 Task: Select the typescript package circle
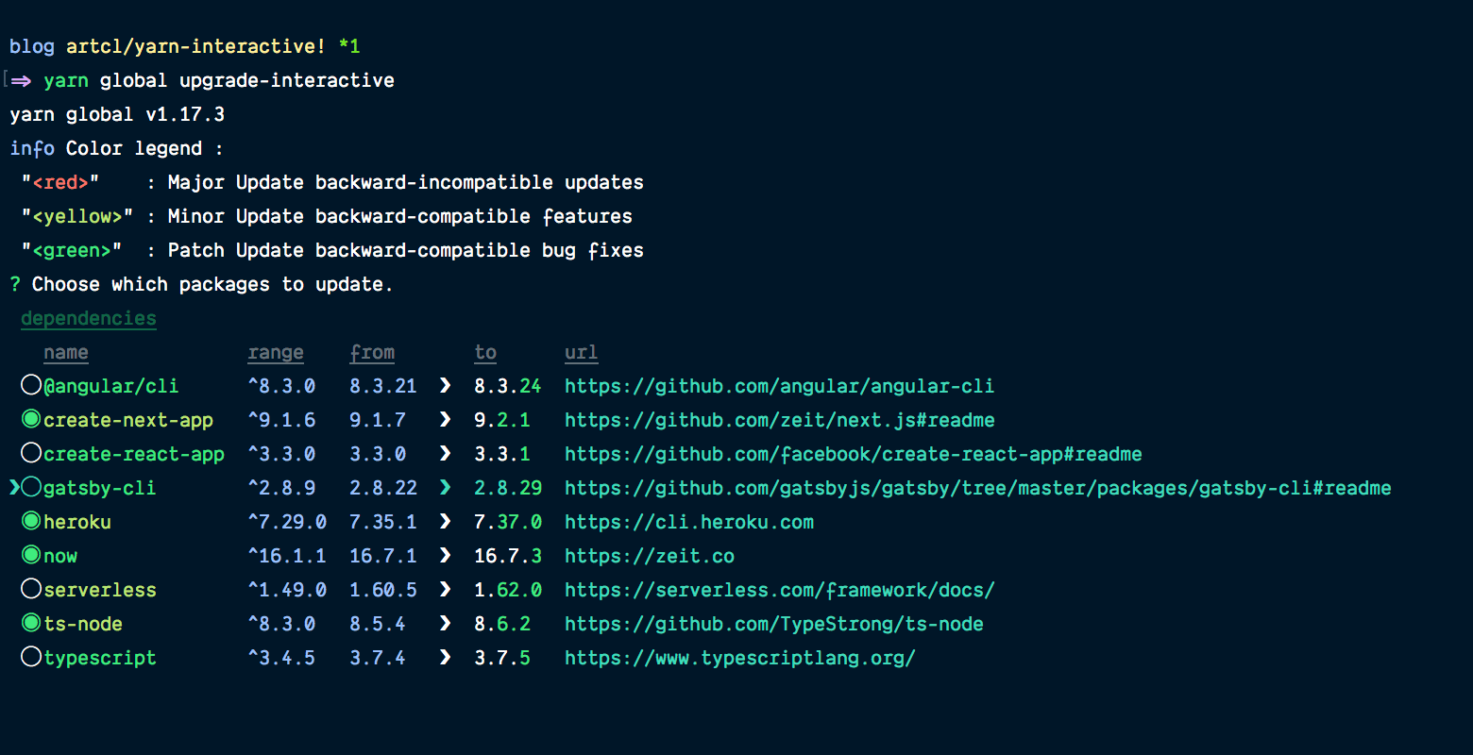coord(31,657)
